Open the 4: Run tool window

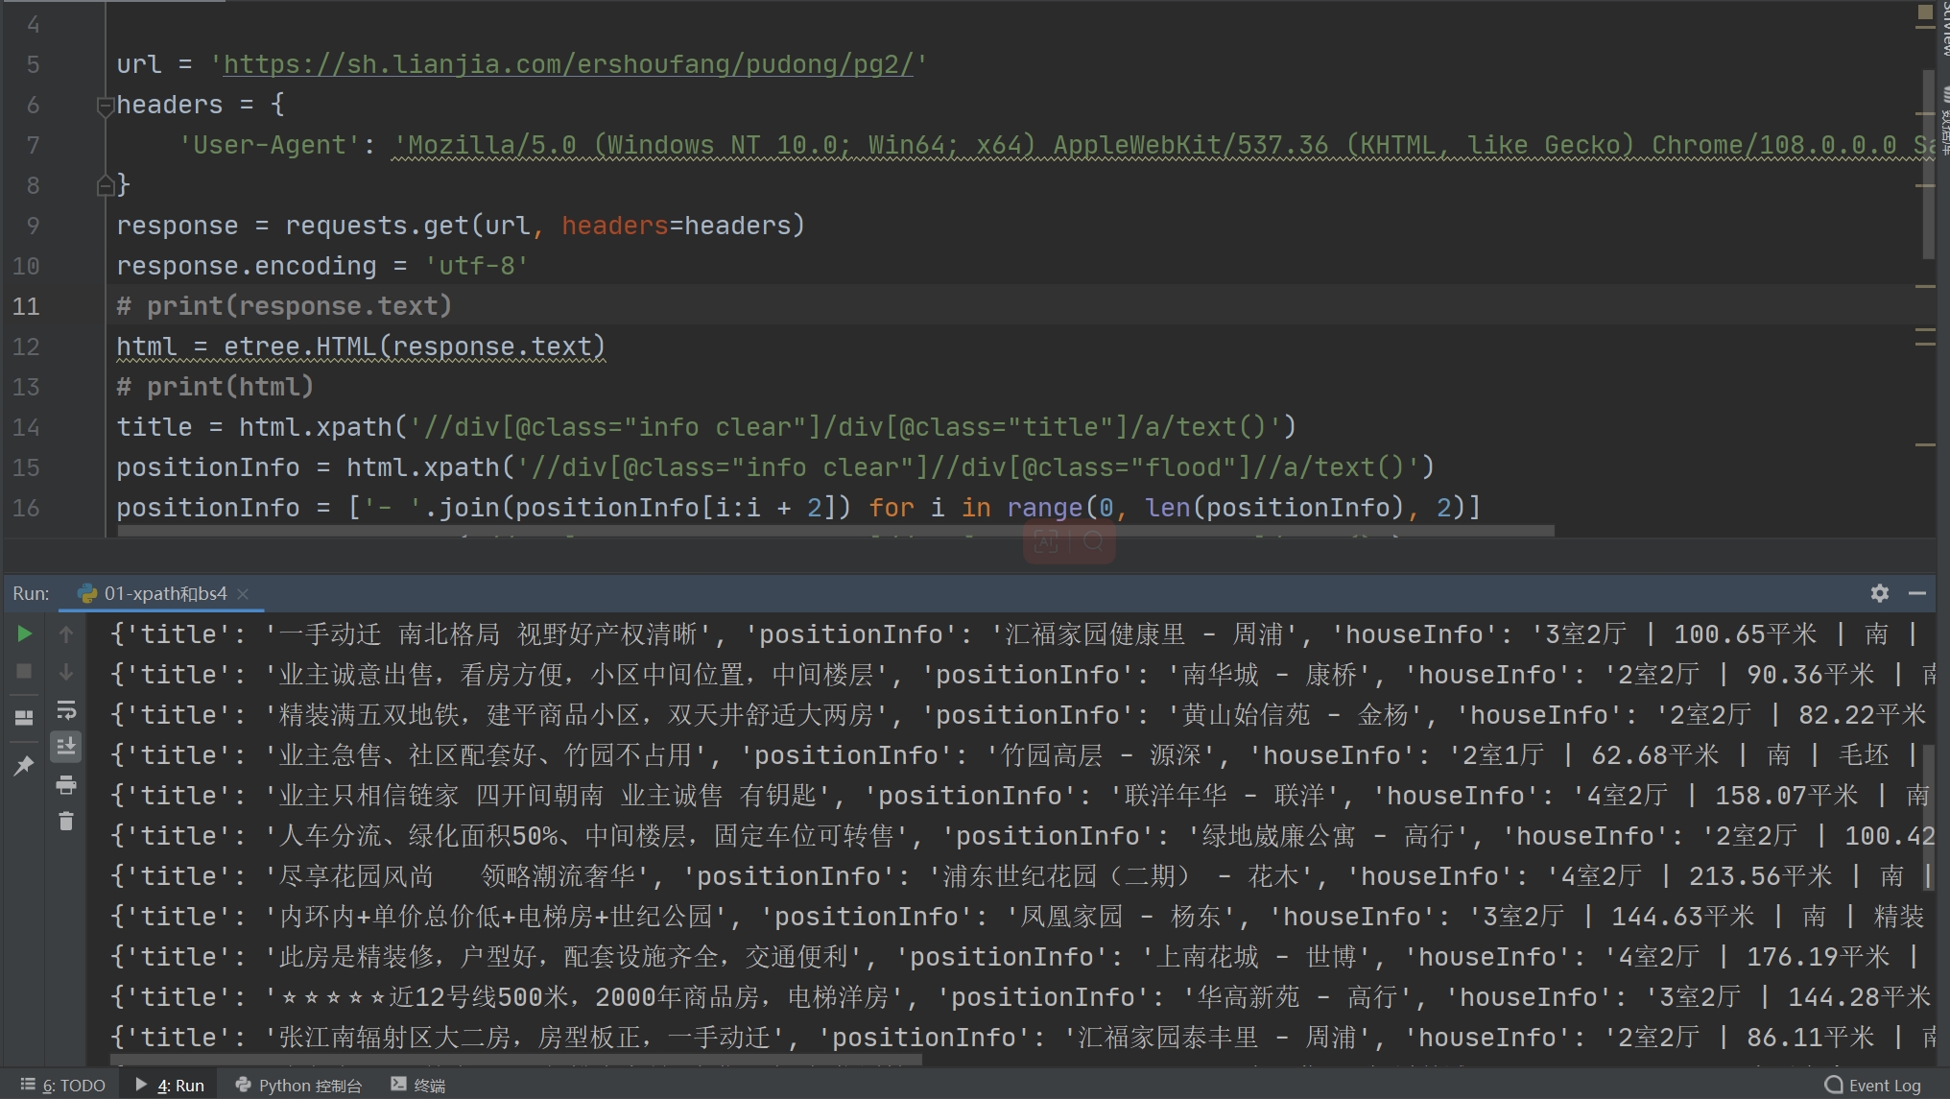pyautogui.click(x=170, y=1085)
